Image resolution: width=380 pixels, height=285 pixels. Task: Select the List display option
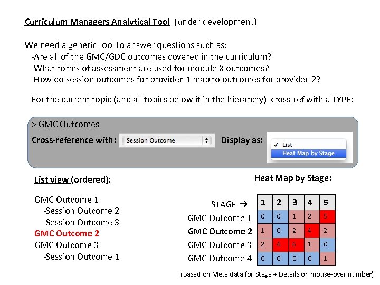coord(288,145)
